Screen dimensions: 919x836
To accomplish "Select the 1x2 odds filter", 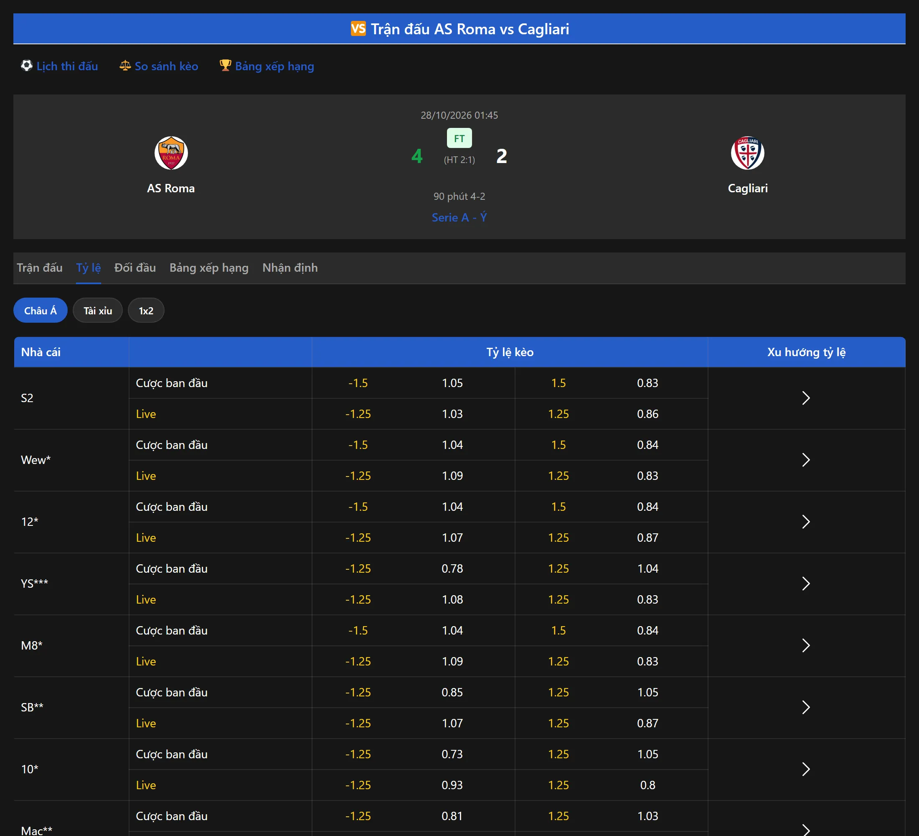I will [146, 311].
